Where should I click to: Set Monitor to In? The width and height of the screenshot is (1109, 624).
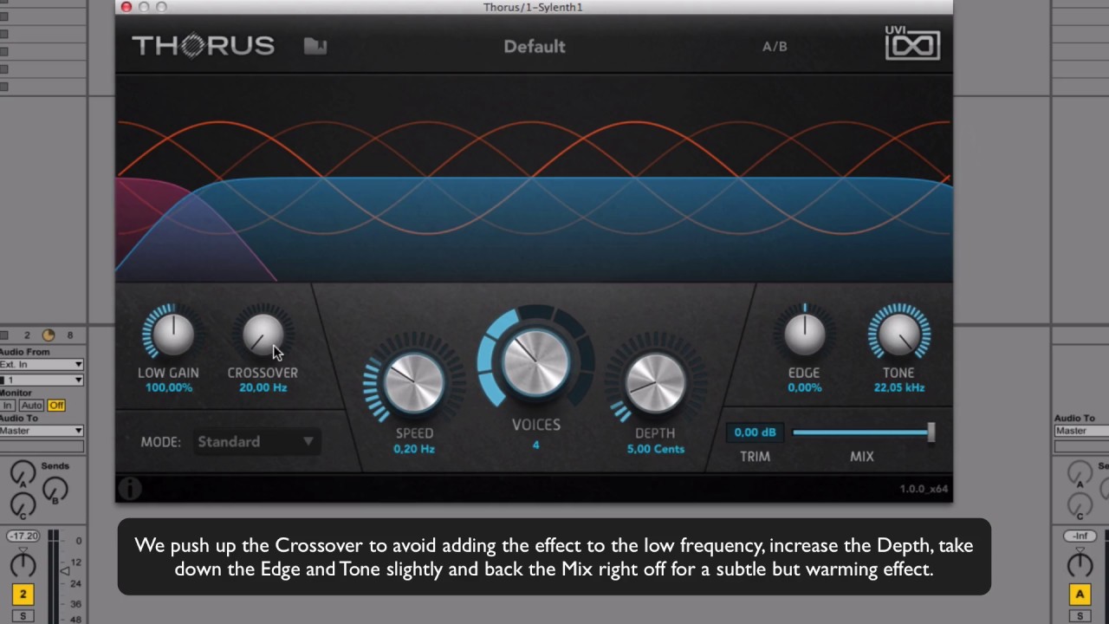coord(7,405)
